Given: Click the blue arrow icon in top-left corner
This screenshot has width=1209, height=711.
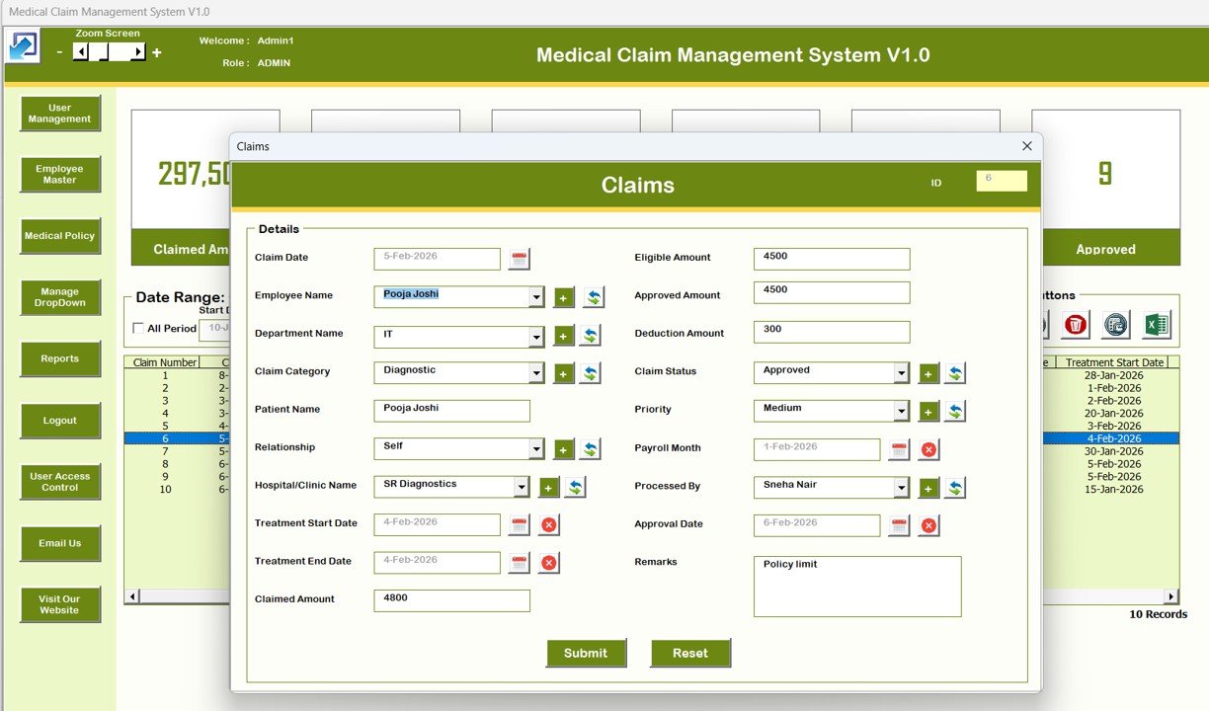Looking at the screenshot, I should click(23, 46).
